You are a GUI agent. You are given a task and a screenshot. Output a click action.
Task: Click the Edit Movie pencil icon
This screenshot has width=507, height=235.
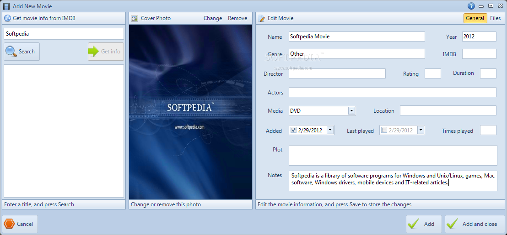point(262,18)
